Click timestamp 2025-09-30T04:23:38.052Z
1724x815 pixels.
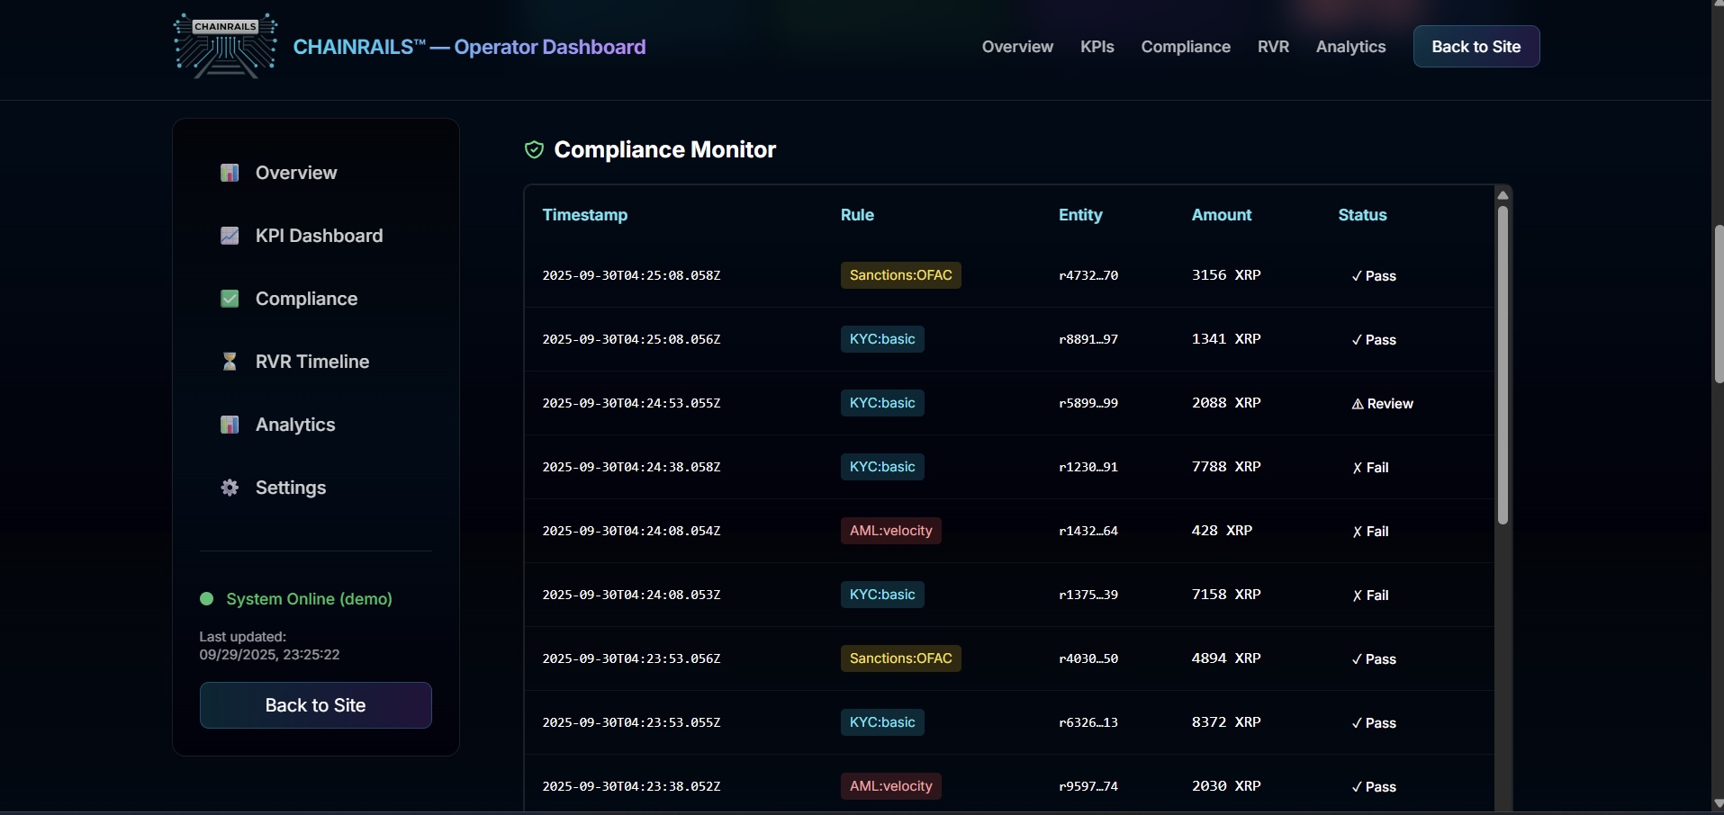pyautogui.click(x=631, y=786)
